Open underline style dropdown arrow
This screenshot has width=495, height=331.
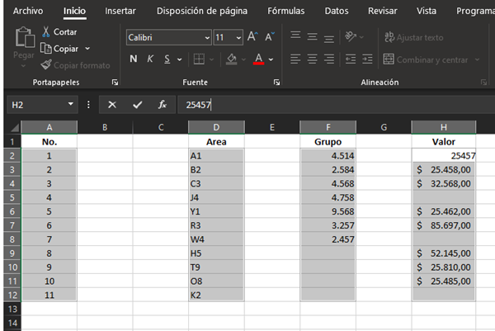[x=179, y=59]
